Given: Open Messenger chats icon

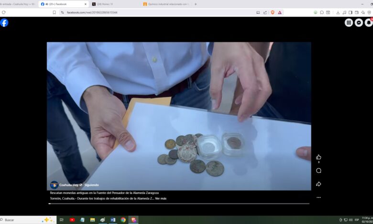Looking at the screenshot, I should click(359, 22).
